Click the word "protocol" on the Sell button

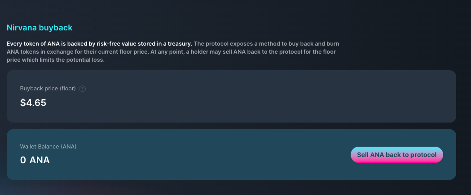[423, 155]
